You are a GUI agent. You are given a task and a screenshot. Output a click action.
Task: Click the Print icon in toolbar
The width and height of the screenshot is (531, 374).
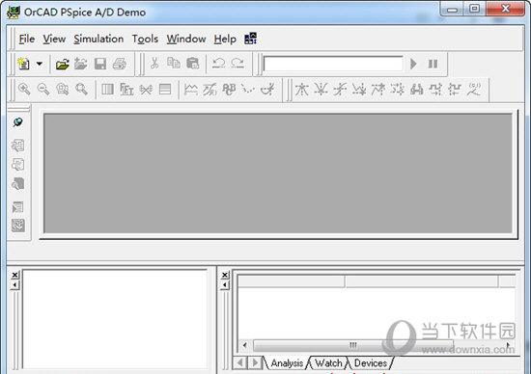click(120, 64)
